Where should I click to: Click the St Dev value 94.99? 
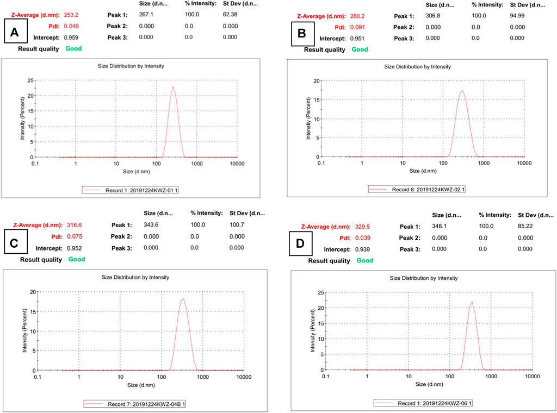[x=517, y=16]
